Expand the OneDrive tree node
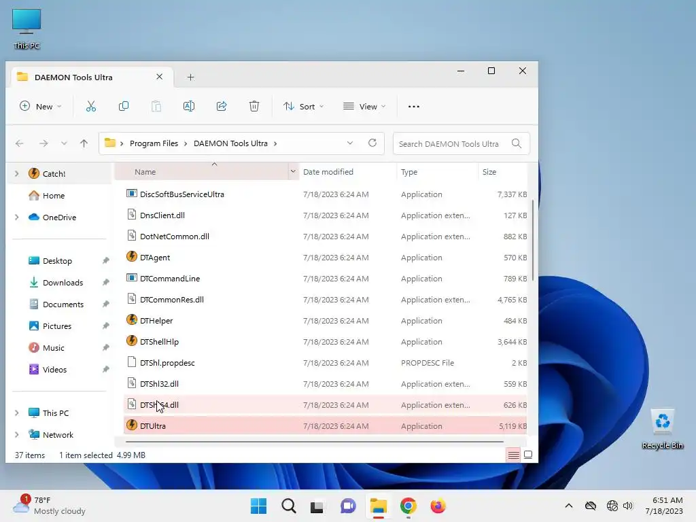 [x=17, y=217]
